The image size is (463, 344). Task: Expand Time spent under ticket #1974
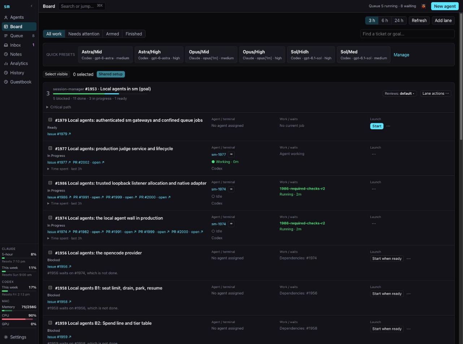(65, 238)
